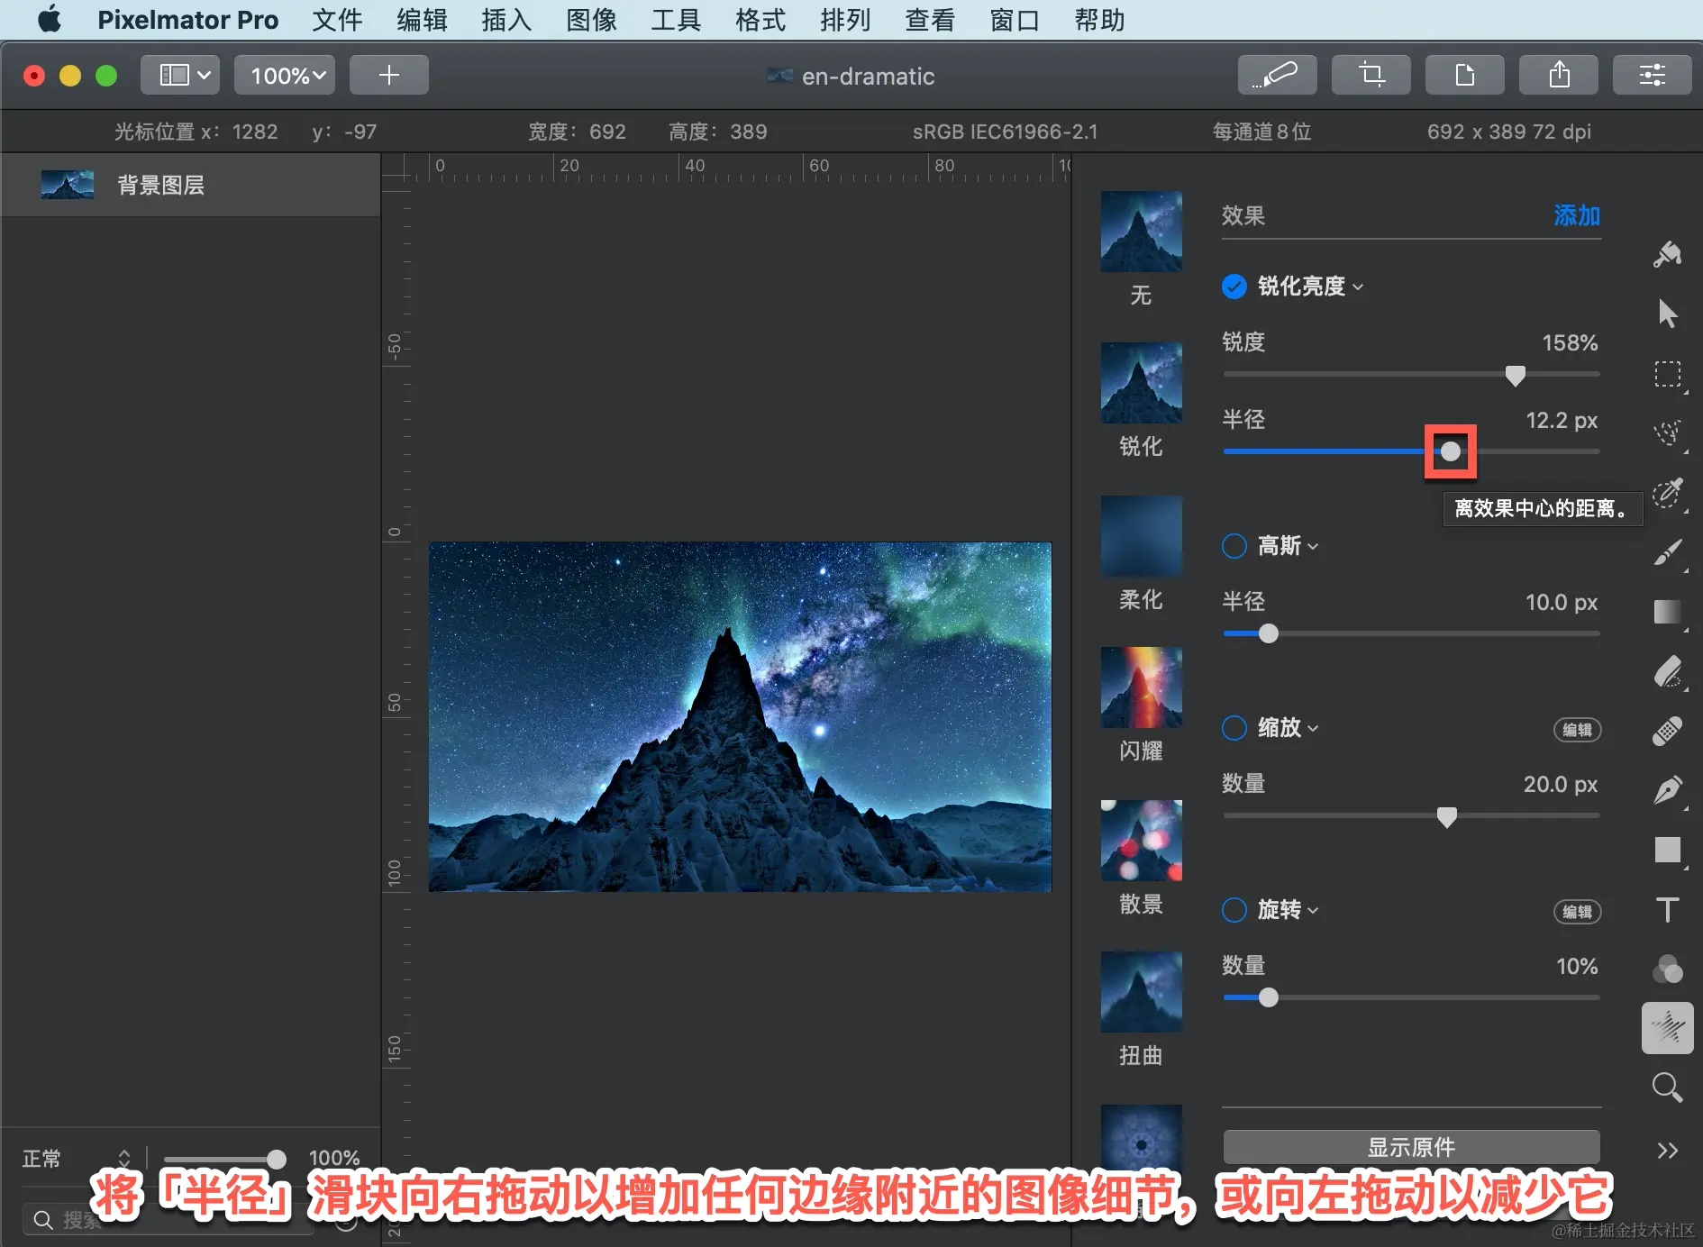This screenshot has width=1703, height=1247.
Task: Enable the 高斯 effect checkbox
Action: [x=1234, y=546]
